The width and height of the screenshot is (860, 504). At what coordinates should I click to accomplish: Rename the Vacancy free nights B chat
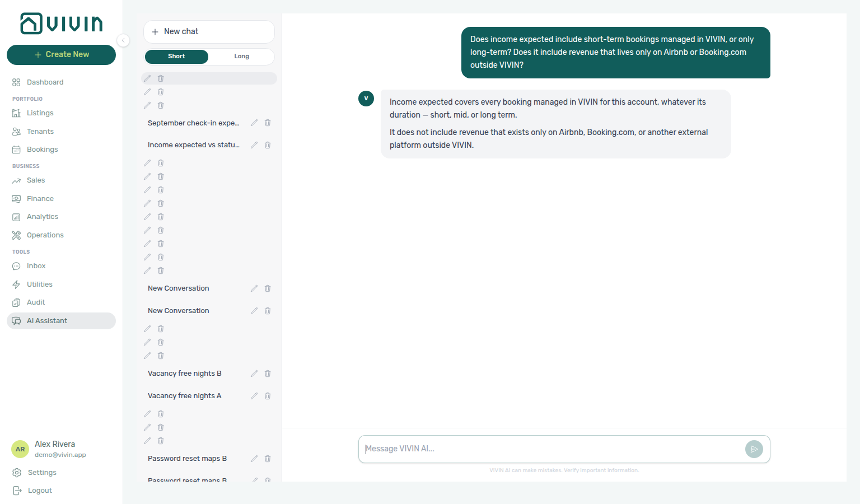coord(254,374)
